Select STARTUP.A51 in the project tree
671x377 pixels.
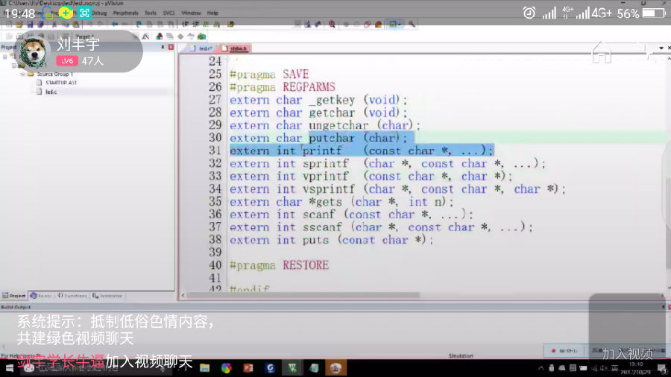[x=57, y=83]
